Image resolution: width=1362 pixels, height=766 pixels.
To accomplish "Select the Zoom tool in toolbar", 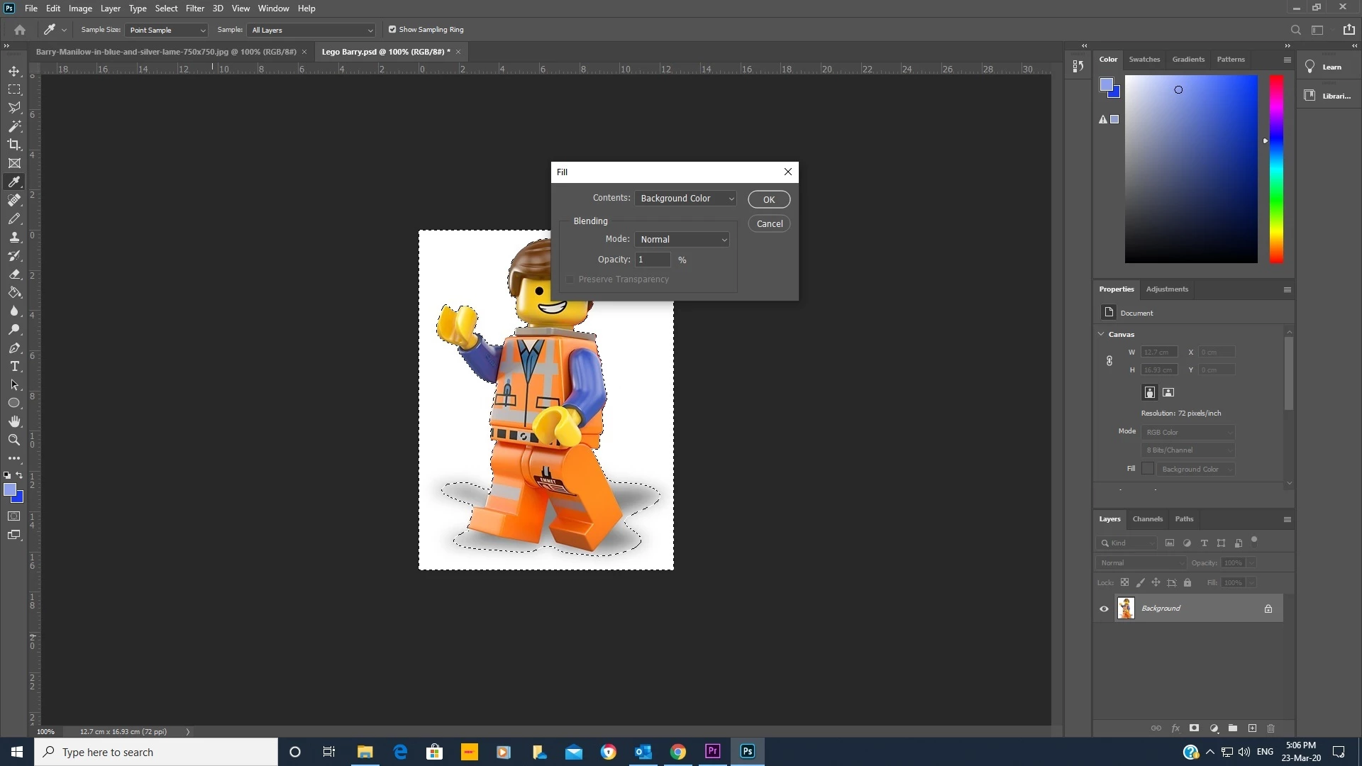I will tap(14, 440).
